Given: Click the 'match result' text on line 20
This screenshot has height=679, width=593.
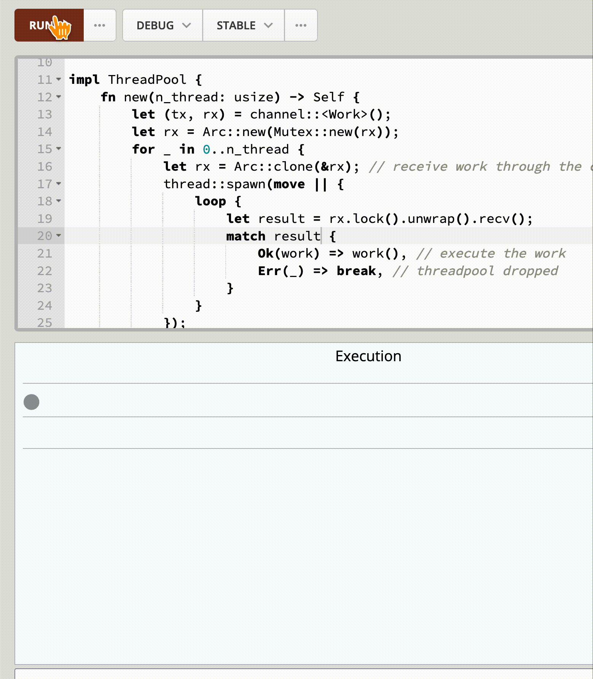Looking at the screenshot, I should (x=273, y=236).
